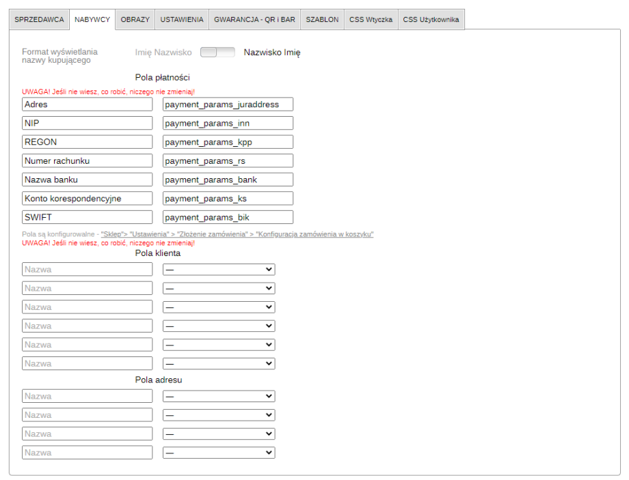Screen dimensions: 629x480
Task: Open the CSS Użytkownika tab
Action: coord(431,20)
